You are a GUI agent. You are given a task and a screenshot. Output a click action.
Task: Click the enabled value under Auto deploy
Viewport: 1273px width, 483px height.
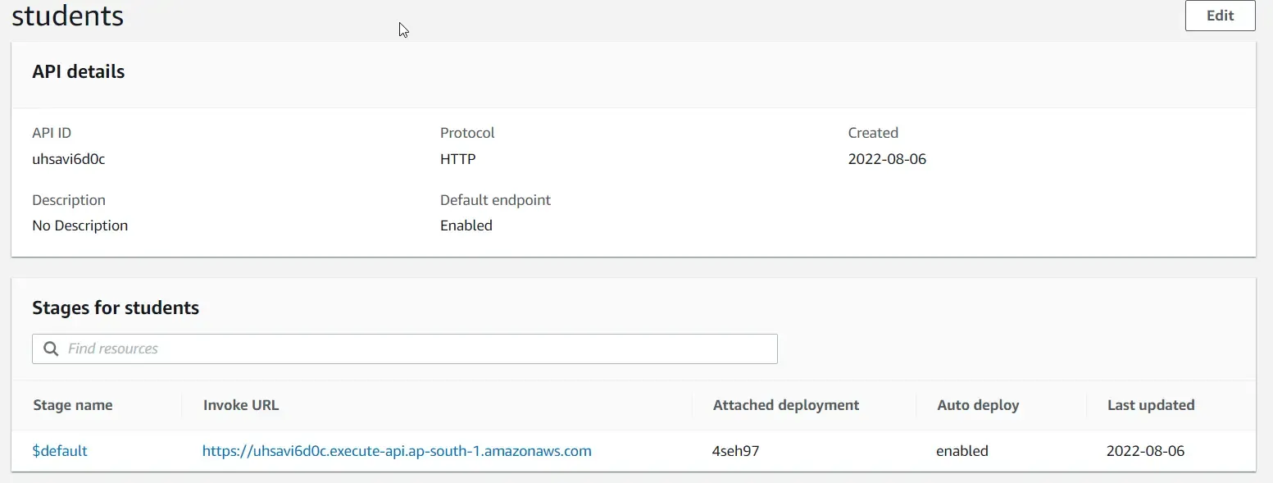(x=962, y=450)
